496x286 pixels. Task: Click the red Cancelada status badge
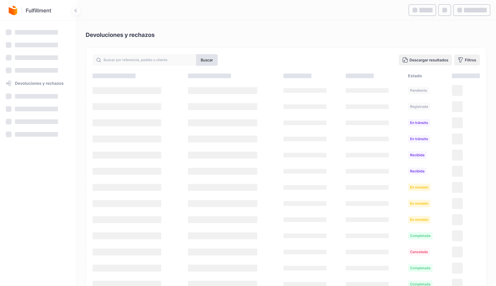pos(419,252)
